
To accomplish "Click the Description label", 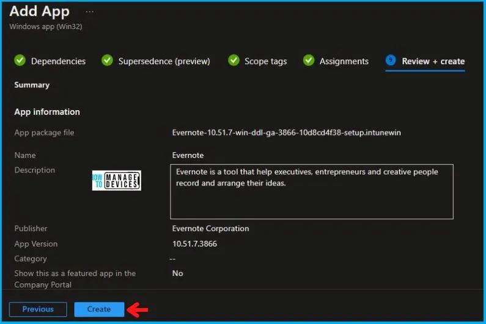I will (x=35, y=170).
